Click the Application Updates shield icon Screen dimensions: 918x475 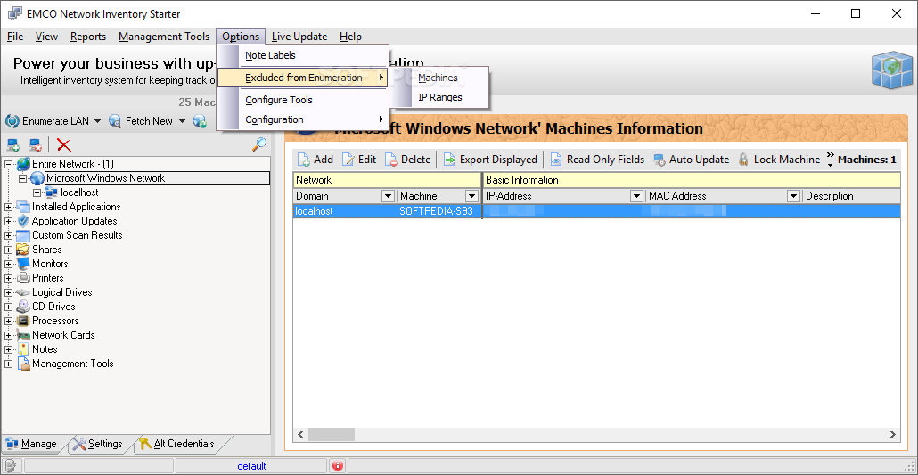click(23, 221)
